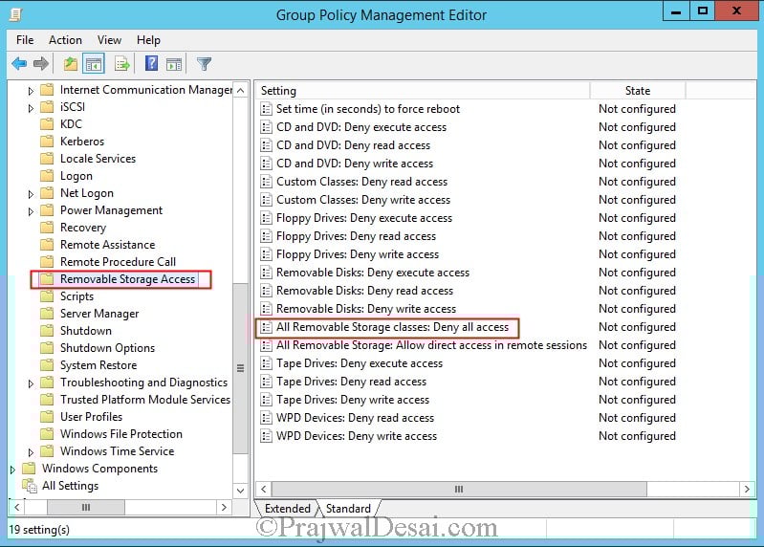Expand Troubleshooting and Diagnostics folder
764x547 pixels.
coord(31,383)
